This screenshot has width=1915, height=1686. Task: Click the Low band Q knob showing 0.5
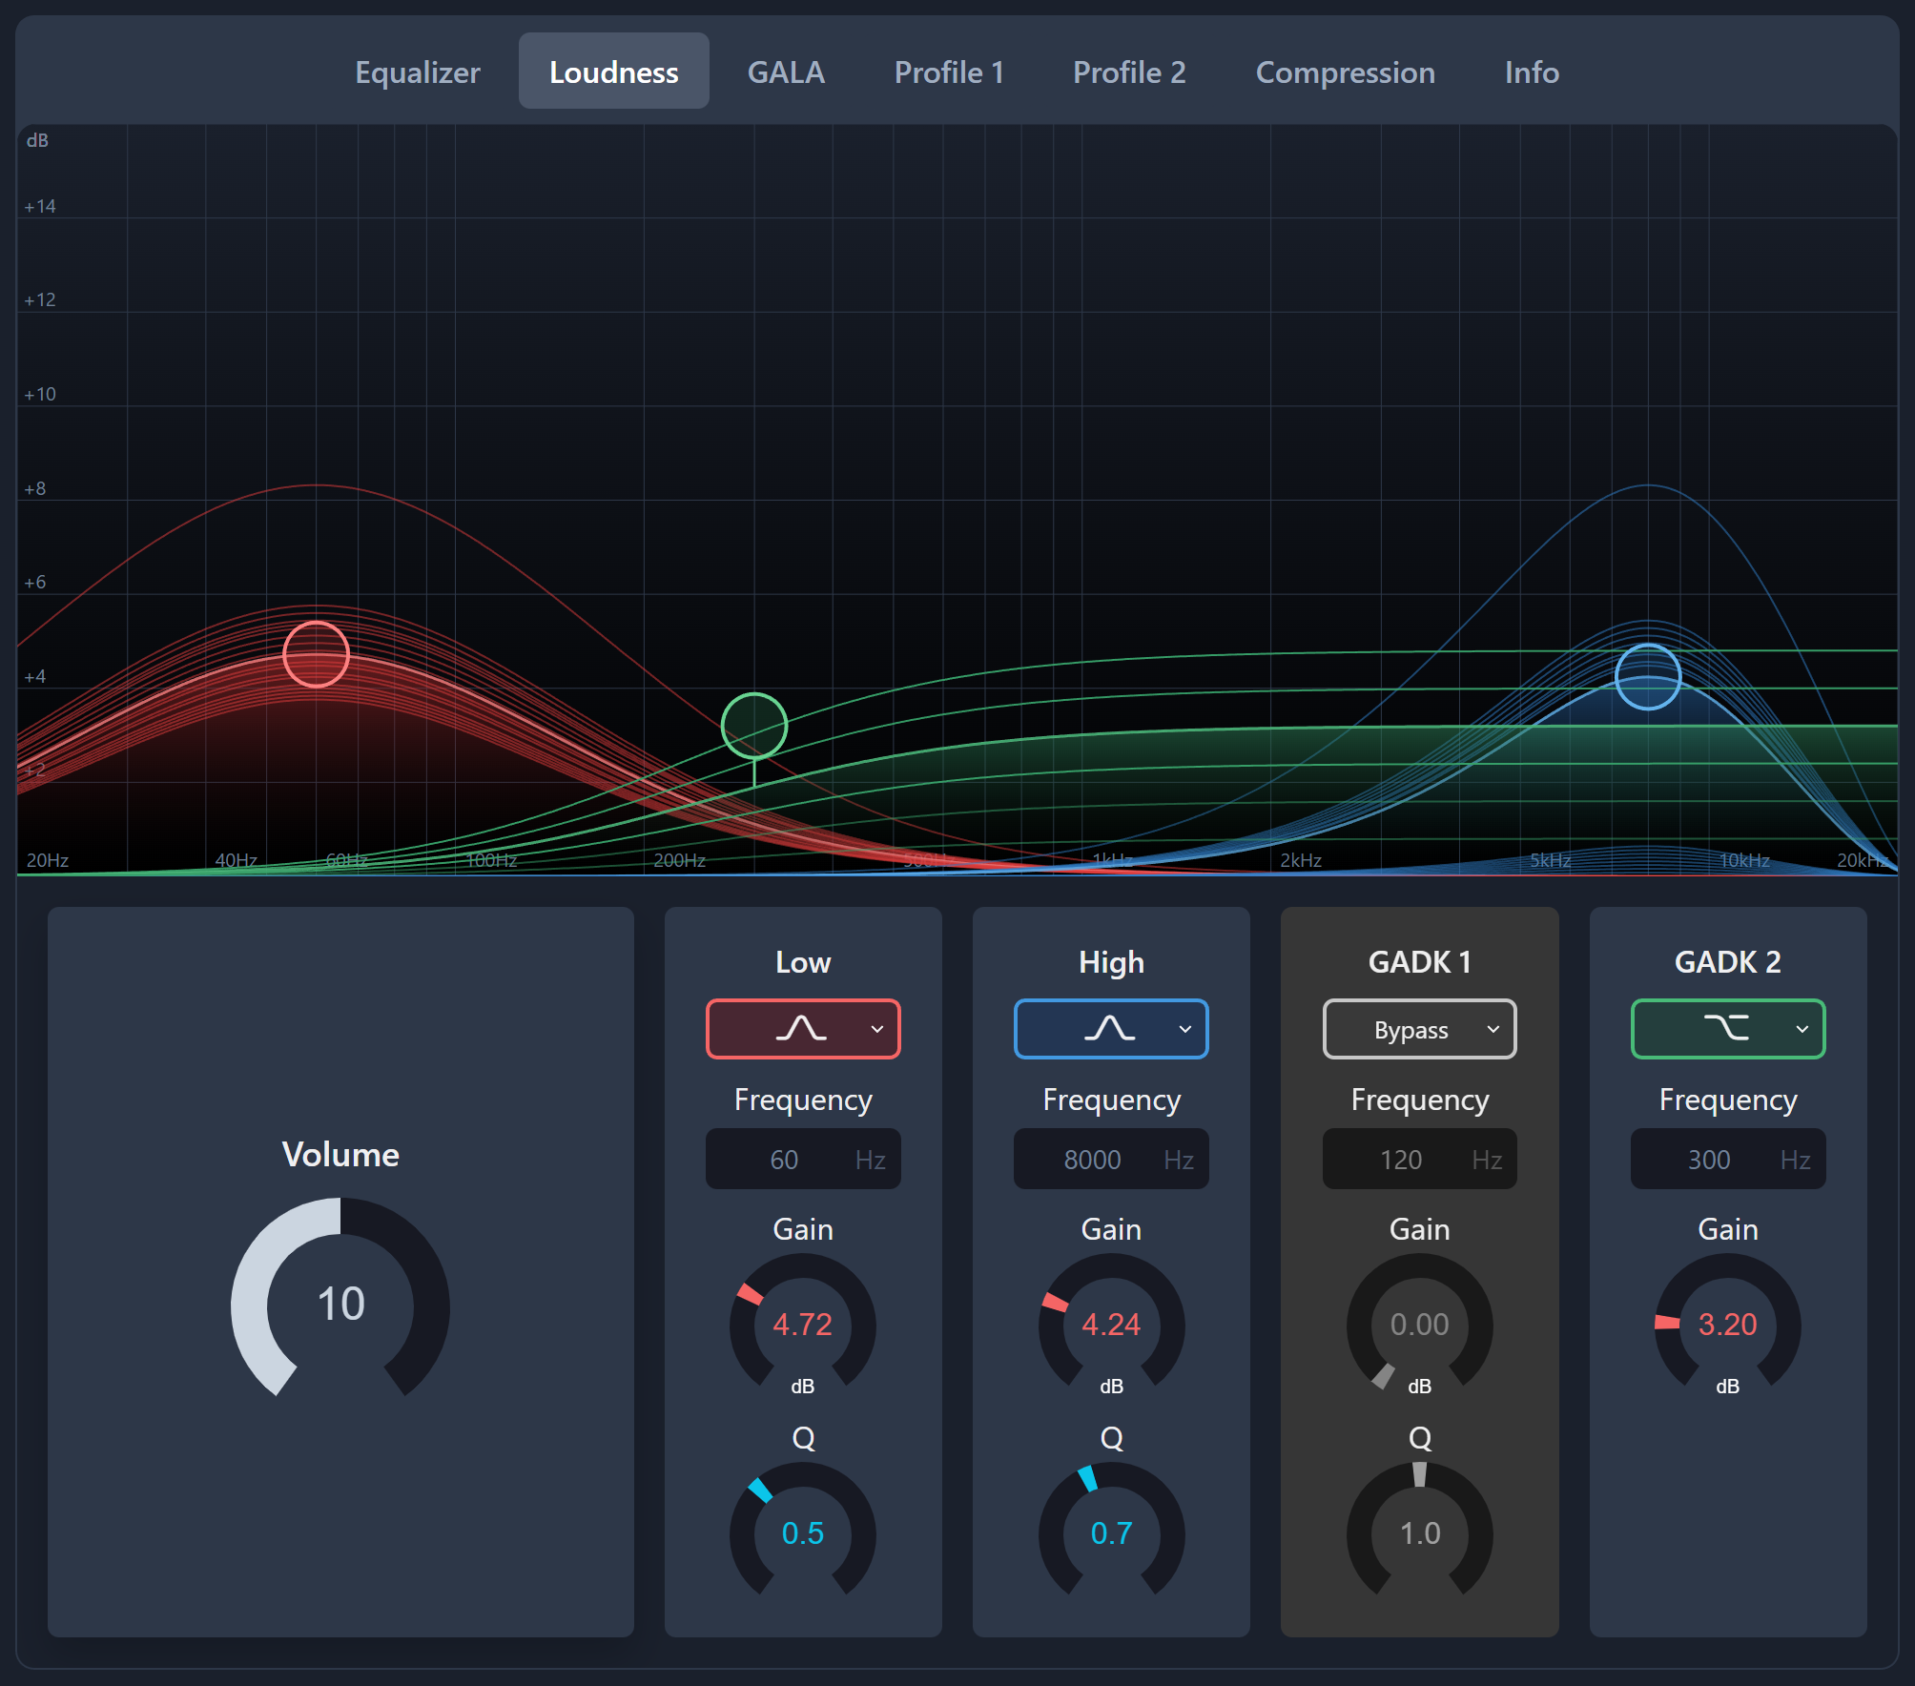coord(802,1532)
